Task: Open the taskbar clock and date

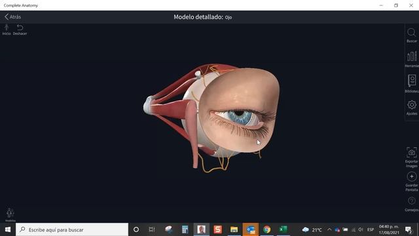Action: [x=389, y=229]
